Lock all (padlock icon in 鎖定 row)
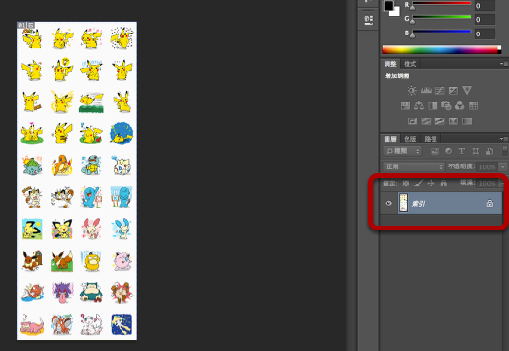This screenshot has width=509, height=351. 444,184
